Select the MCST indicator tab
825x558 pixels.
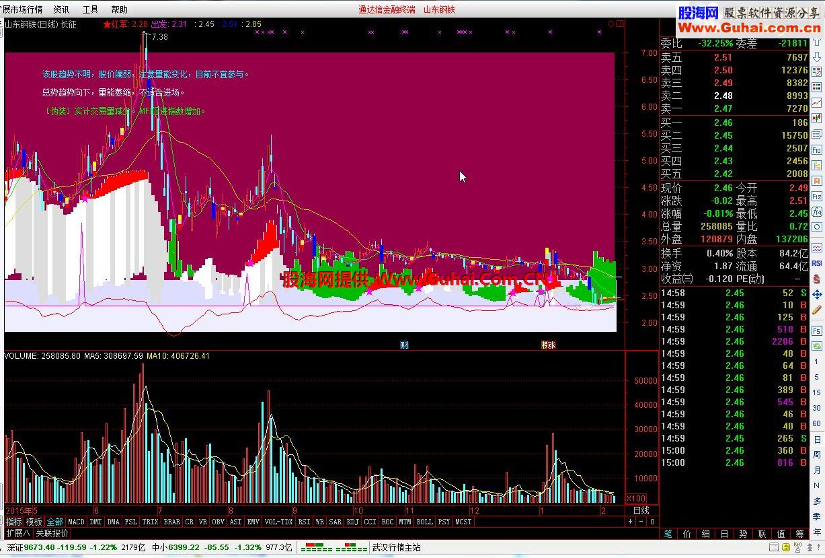pos(463,522)
